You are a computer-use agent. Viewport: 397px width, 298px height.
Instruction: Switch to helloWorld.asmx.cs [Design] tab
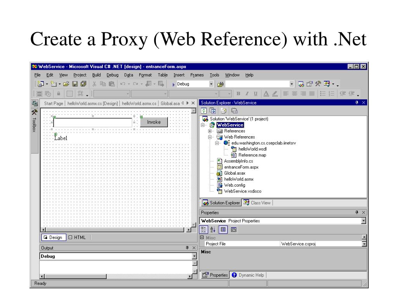92,103
